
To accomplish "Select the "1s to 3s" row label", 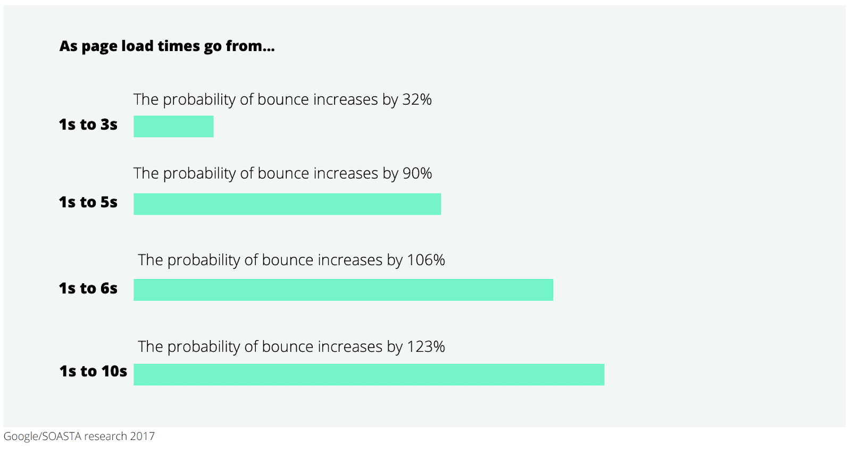I will point(88,124).
